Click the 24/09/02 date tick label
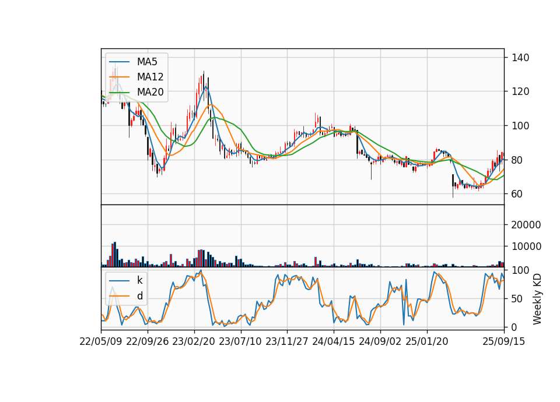The height and width of the screenshot is (402, 560). 380,341
